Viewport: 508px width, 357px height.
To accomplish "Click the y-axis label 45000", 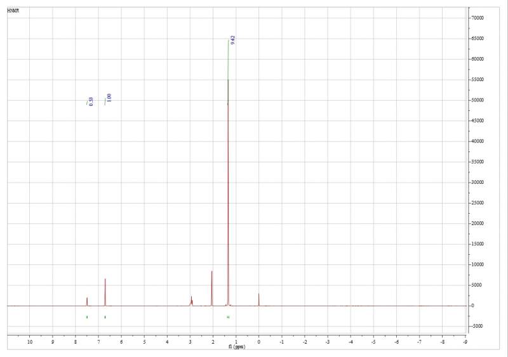I will pyautogui.click(x=478, y=120).
